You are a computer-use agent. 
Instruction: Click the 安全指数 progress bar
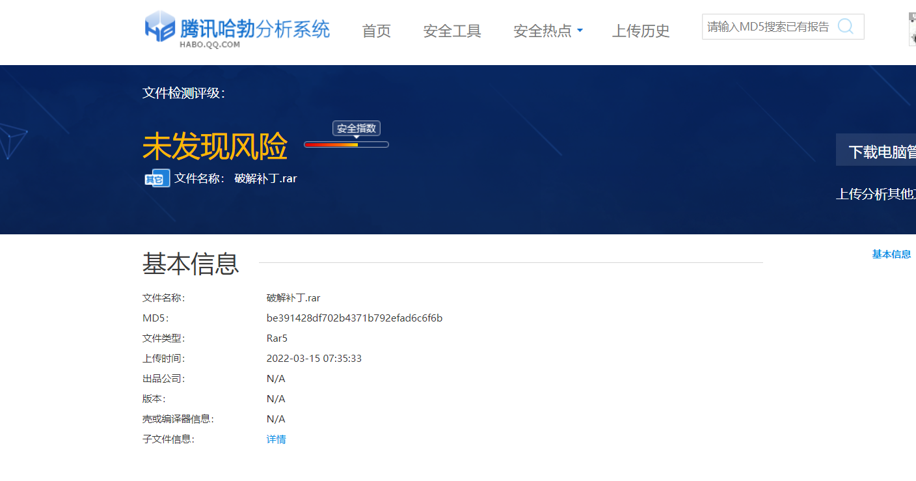click(x=346, y=144)
